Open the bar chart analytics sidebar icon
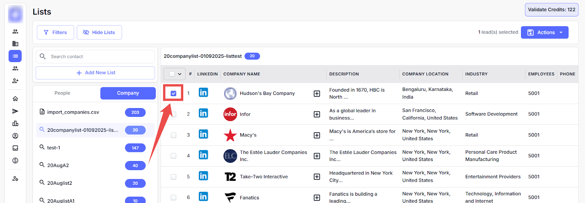585x203 pixels. (x=15, y=123)
